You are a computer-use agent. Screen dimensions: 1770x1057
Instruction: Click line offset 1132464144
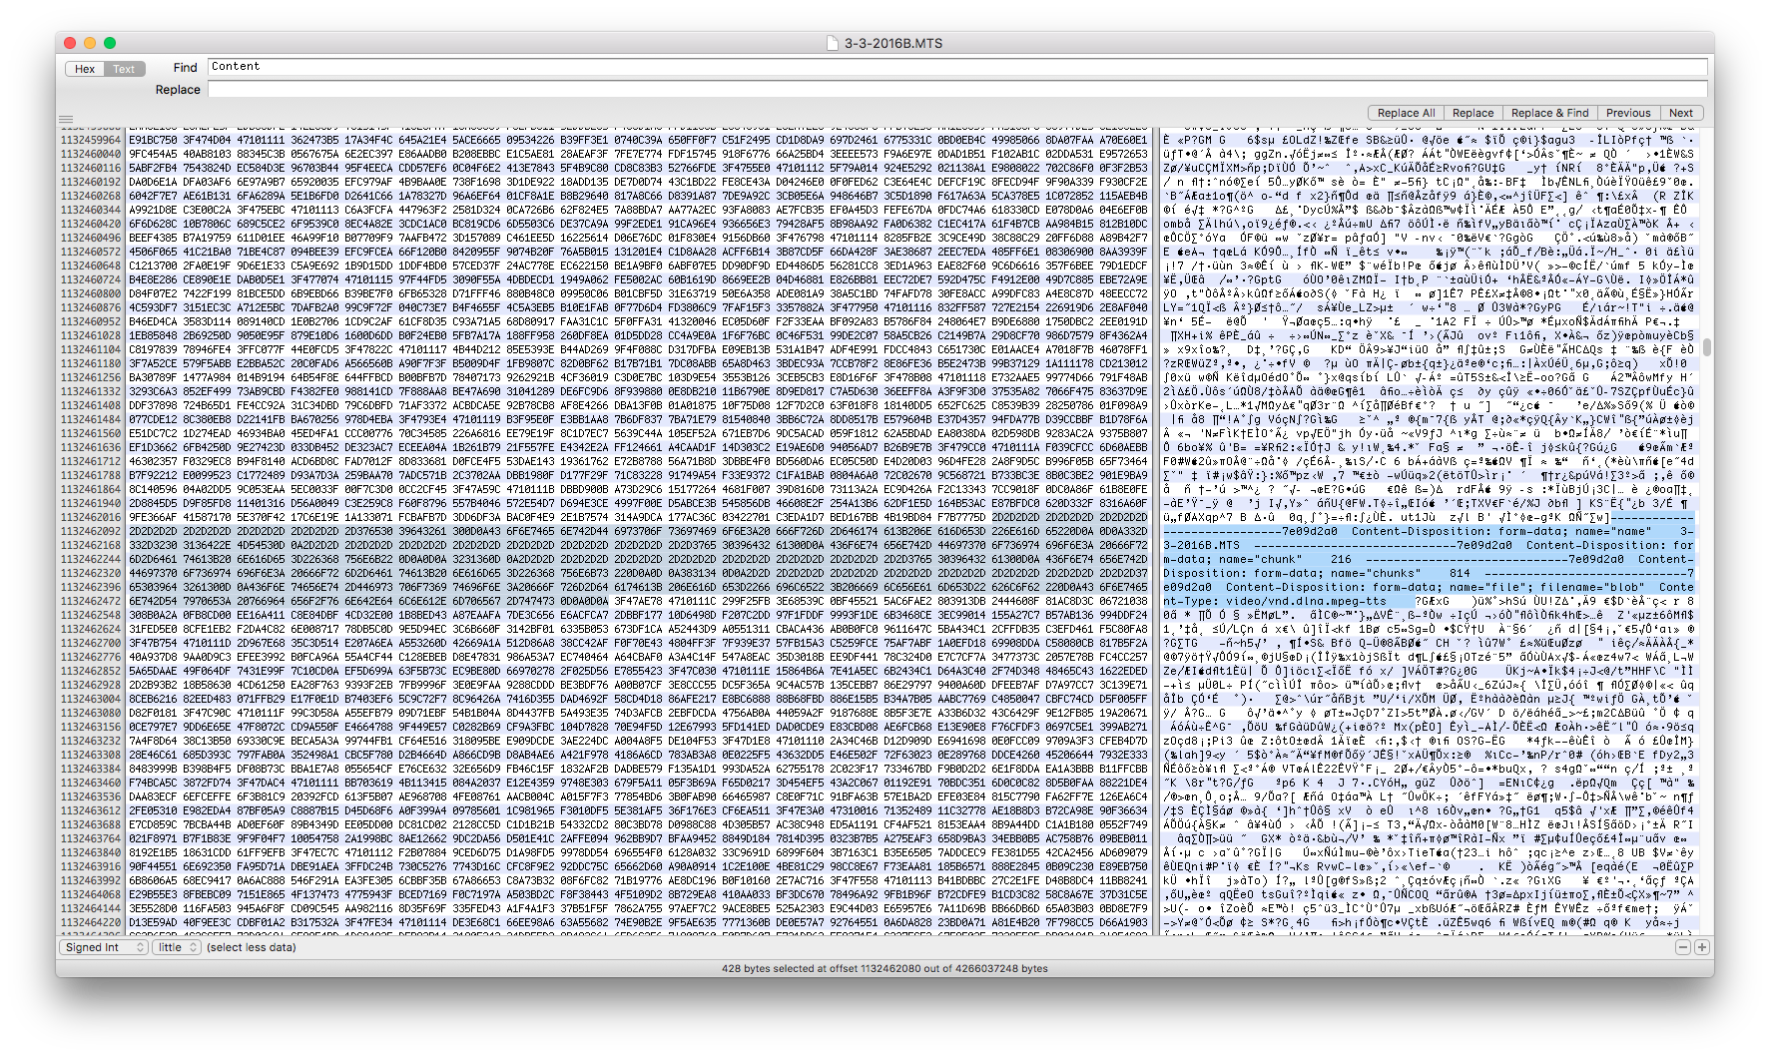click(91, 908)
